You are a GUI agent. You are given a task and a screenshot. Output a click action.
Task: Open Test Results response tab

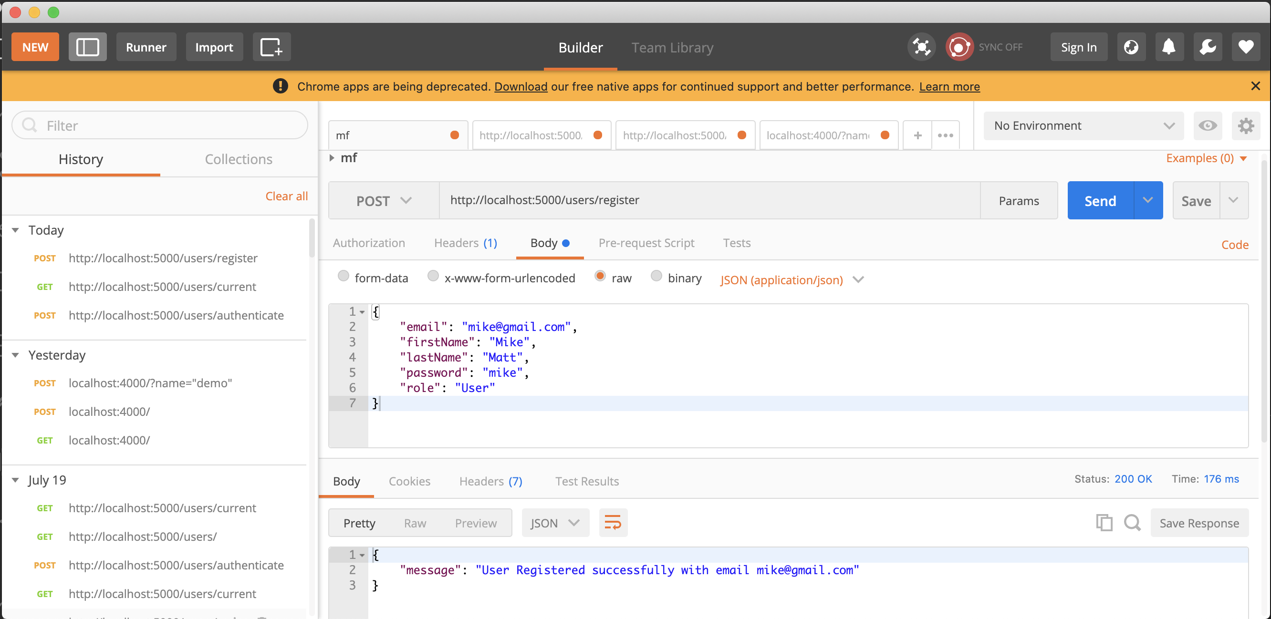[587, 481]
